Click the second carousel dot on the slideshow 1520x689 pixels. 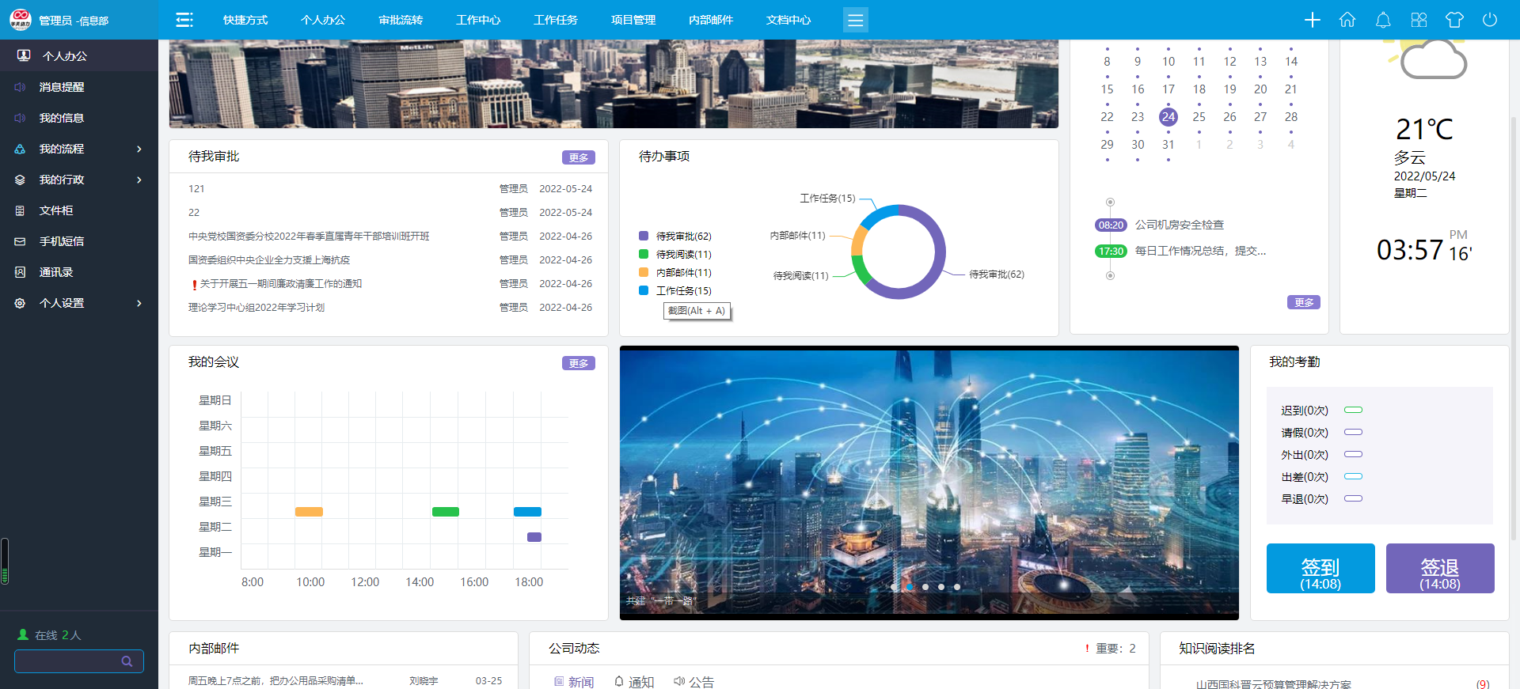(x=910, y=587)
